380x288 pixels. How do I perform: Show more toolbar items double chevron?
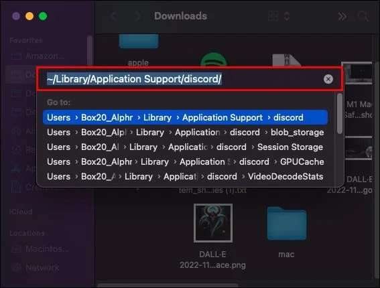point(342,16)
